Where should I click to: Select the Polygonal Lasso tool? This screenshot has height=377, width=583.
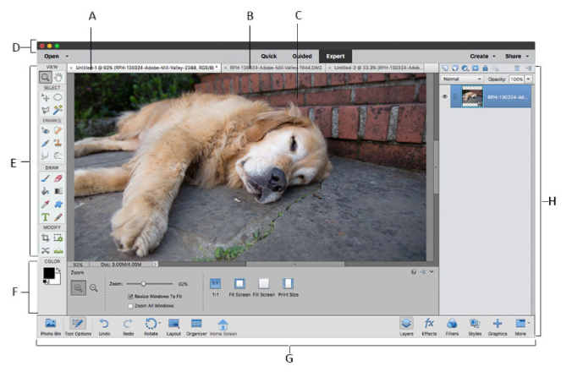pos(46,110)
